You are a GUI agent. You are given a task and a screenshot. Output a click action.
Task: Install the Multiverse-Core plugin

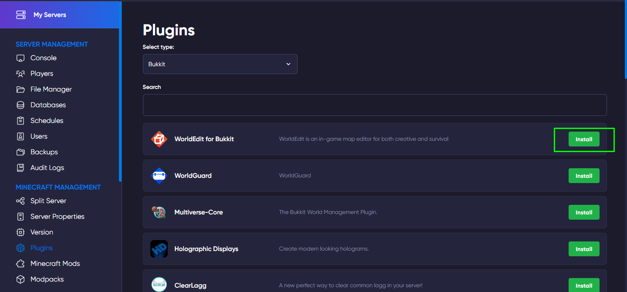click(x=584, y=212)
